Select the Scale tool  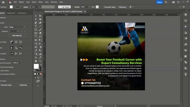pyautogui.click(x=40, y=37)
